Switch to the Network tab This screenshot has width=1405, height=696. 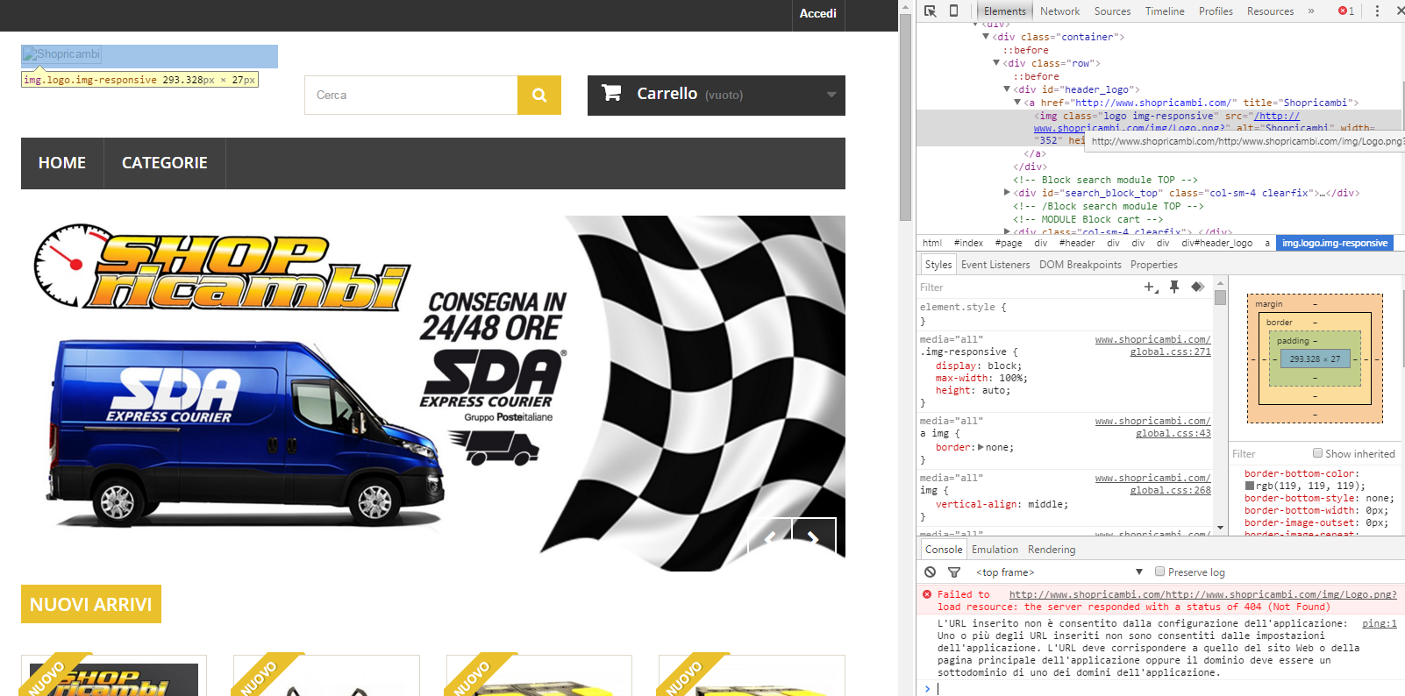pos(1059,11)
